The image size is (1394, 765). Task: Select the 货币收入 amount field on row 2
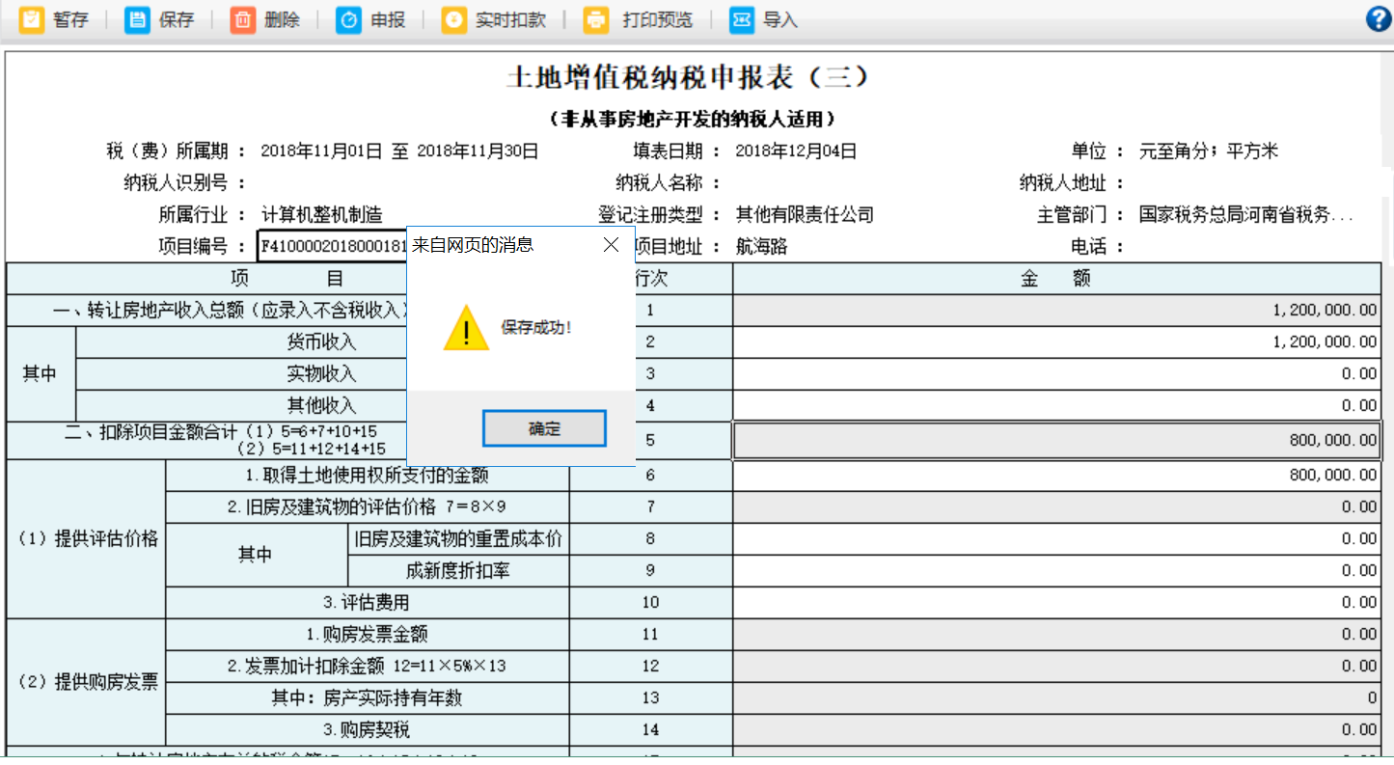[x=1061, y=342]
